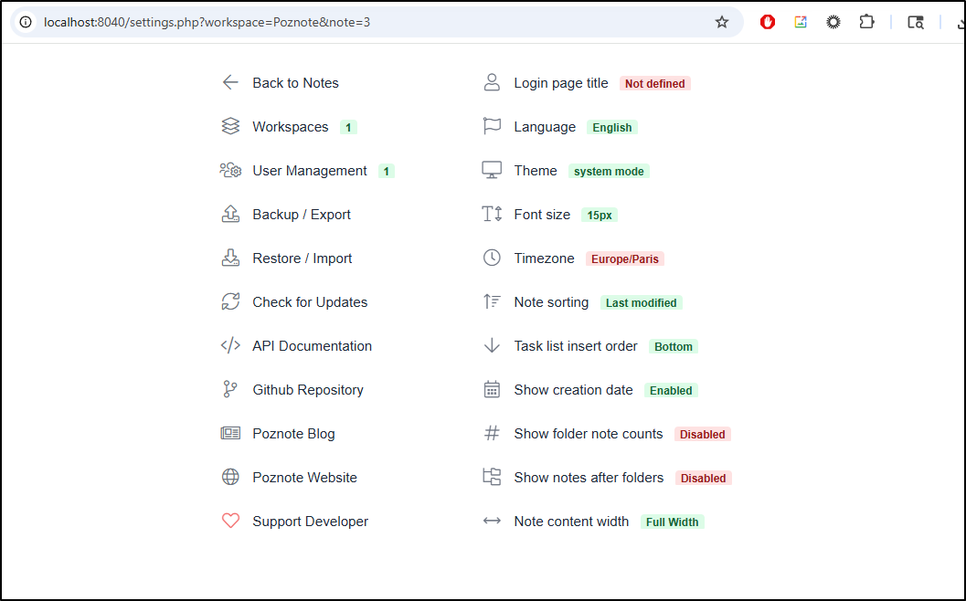Click the Restore / Import download icon
The height and width of the screenshot is (601, 966).
tap(230, 258)
